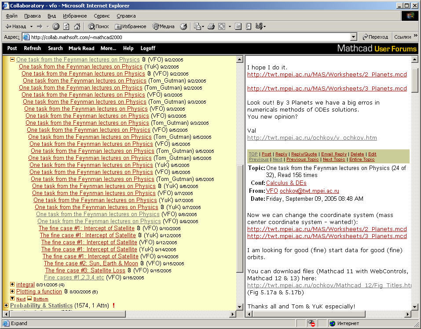Open the Избранное favorites toolbar button
Image resolution: width=421 pixels, height=329 pixels.
click(x=131, y=26)
